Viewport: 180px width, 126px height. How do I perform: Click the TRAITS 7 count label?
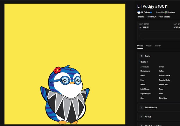(144, 62)
